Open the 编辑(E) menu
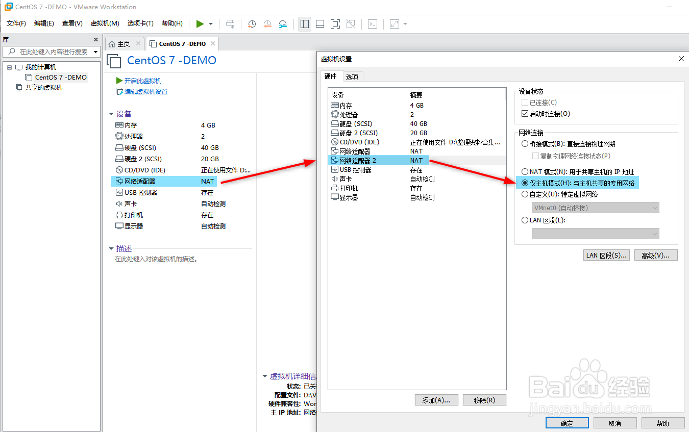 click(44, 23)
